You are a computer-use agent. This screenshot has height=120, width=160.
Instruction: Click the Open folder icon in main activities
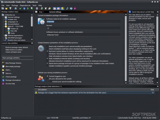click(3, 70)
